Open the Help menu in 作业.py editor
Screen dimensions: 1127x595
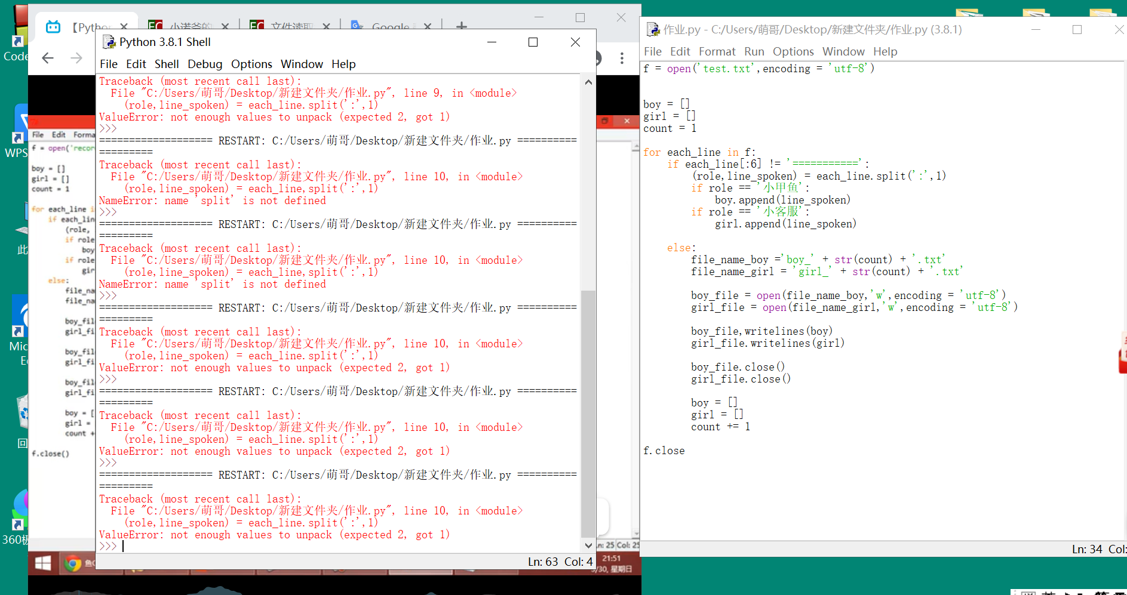(885, 51)
